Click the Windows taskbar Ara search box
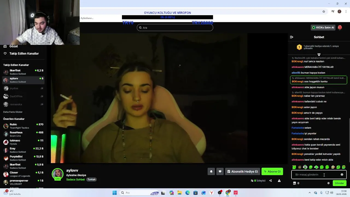350x197 pixels. click(139, 193)
